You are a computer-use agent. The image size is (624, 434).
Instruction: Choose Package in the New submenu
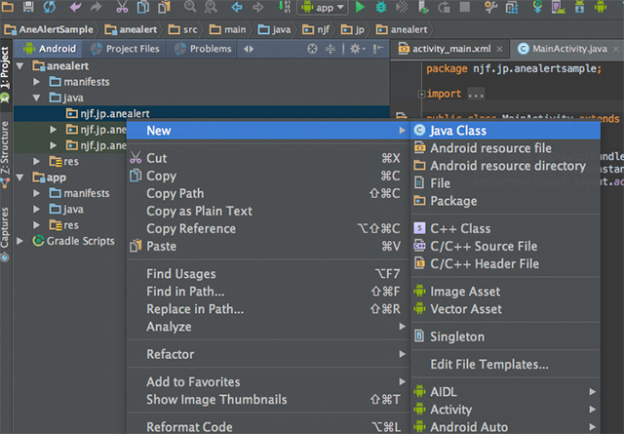[505, 201]
